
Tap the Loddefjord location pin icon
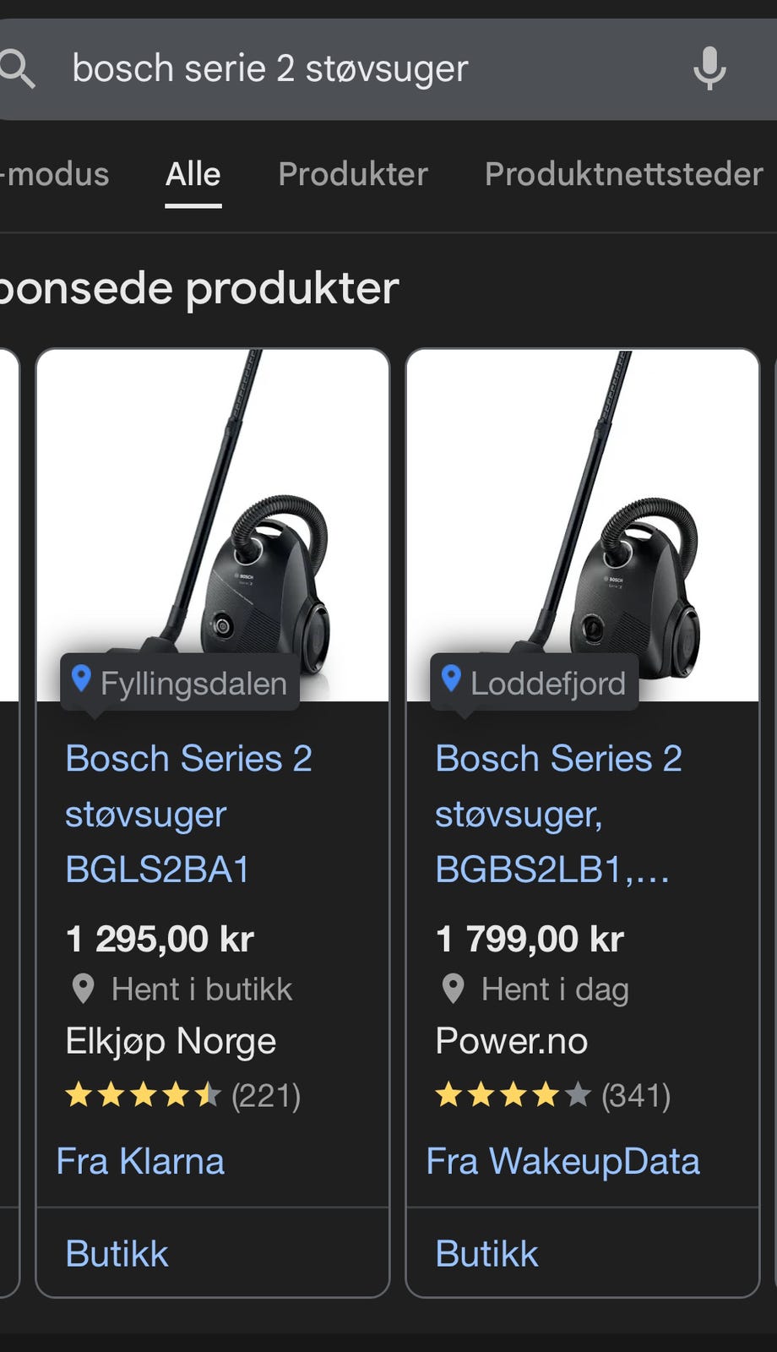pos(451,679)
